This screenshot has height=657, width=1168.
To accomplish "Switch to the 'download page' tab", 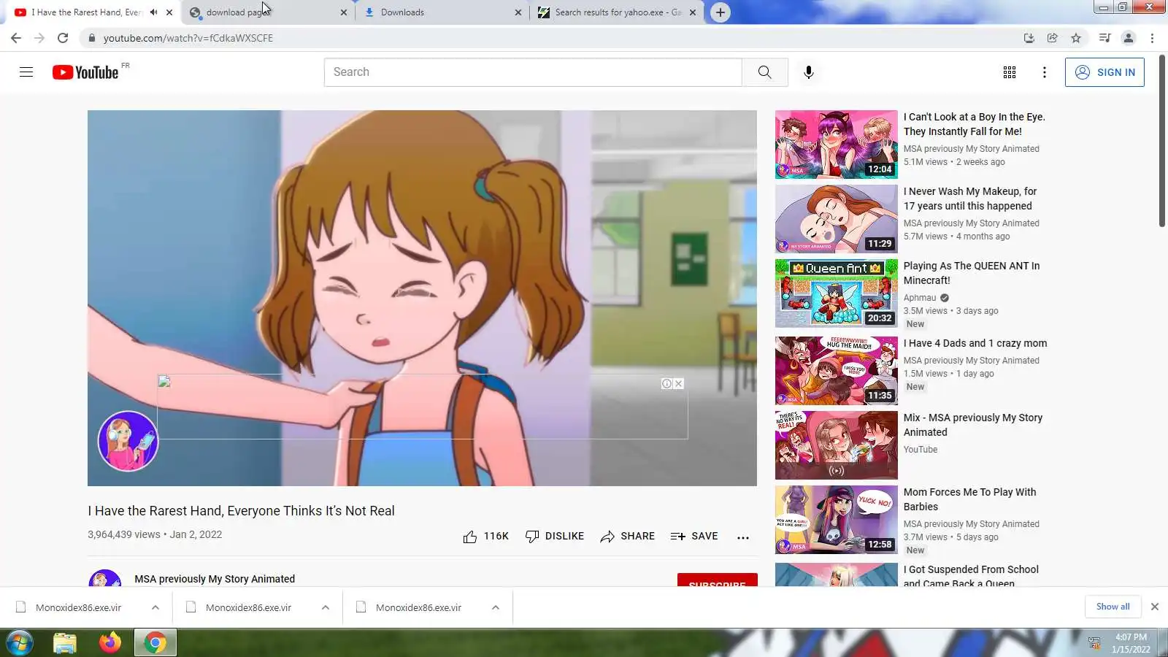I will [267, 12].
